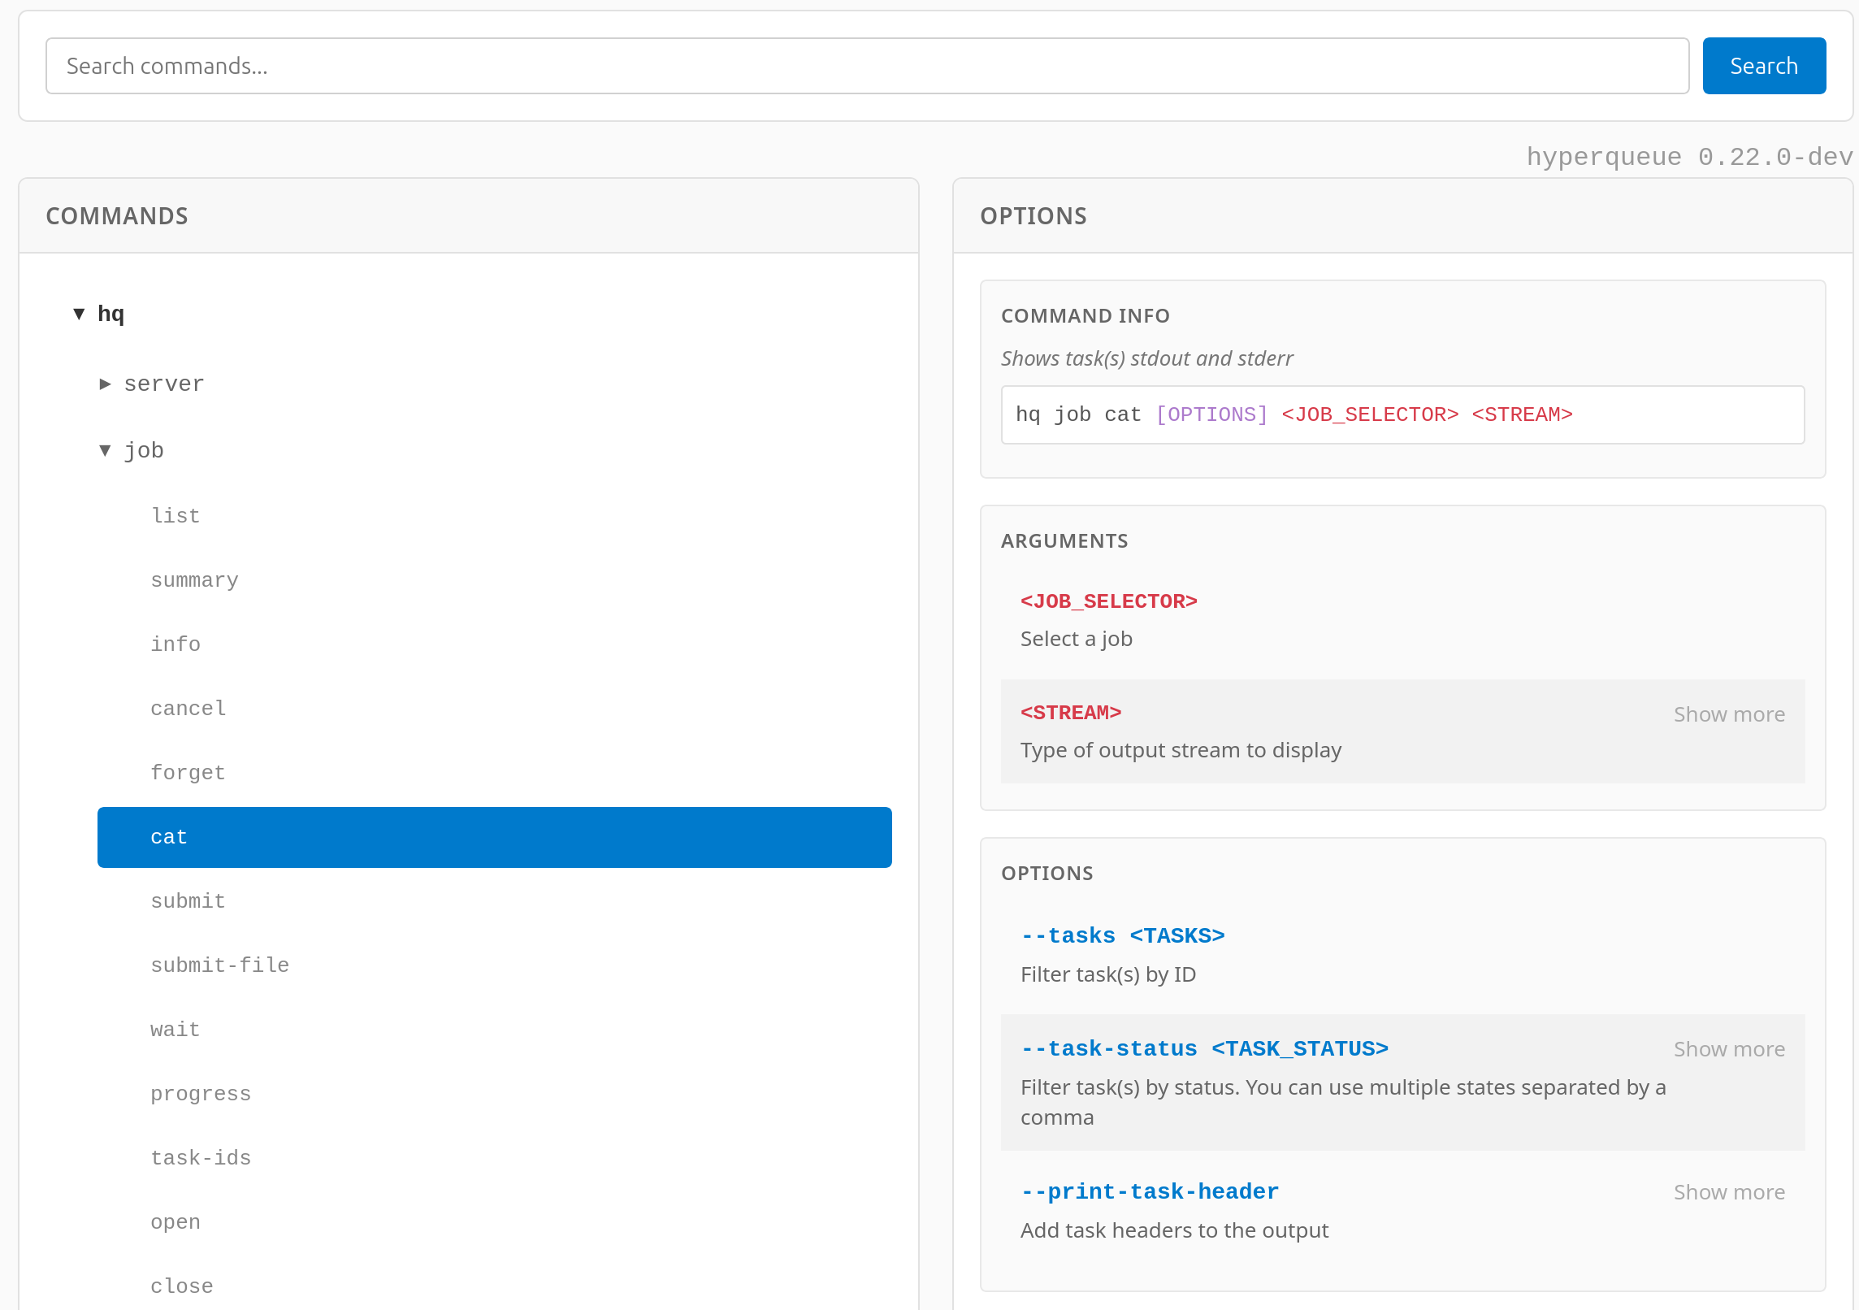Click the --print-task-header option name
This screenshot has height=1310, width=1859.
(1150, 1192)
